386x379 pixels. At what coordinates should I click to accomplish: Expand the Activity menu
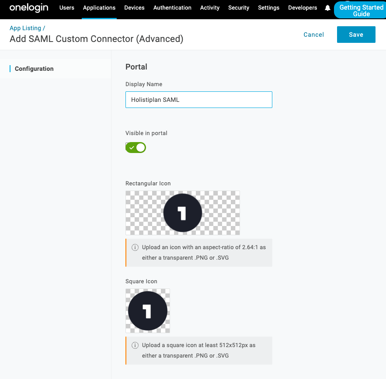[210, 8]
